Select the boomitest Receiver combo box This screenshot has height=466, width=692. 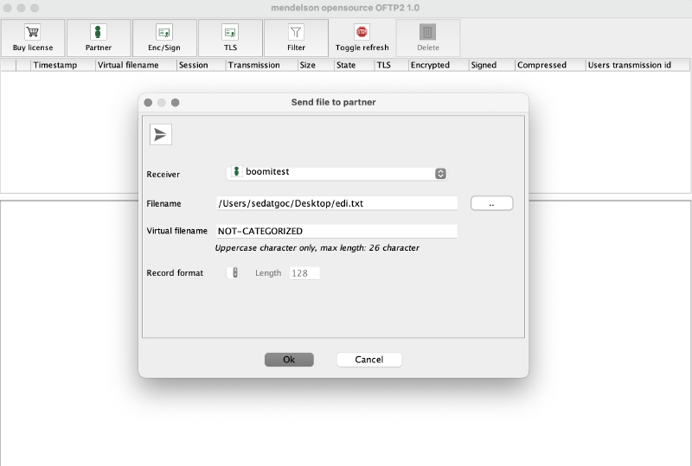click(336, 174)
